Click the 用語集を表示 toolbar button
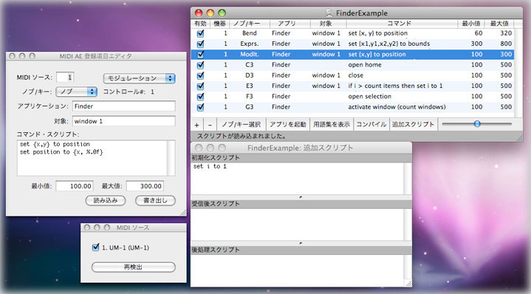Image resolution: width=531 pixels, height=294 pixels. [332, 125]
